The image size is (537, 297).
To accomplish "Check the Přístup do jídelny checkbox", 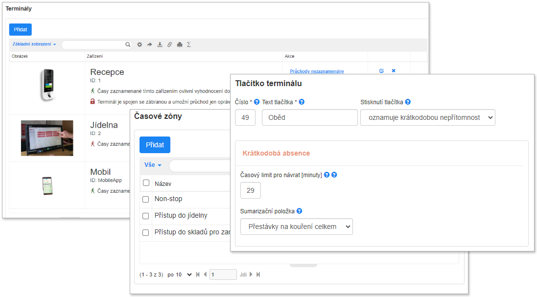I will click(145, 216).
